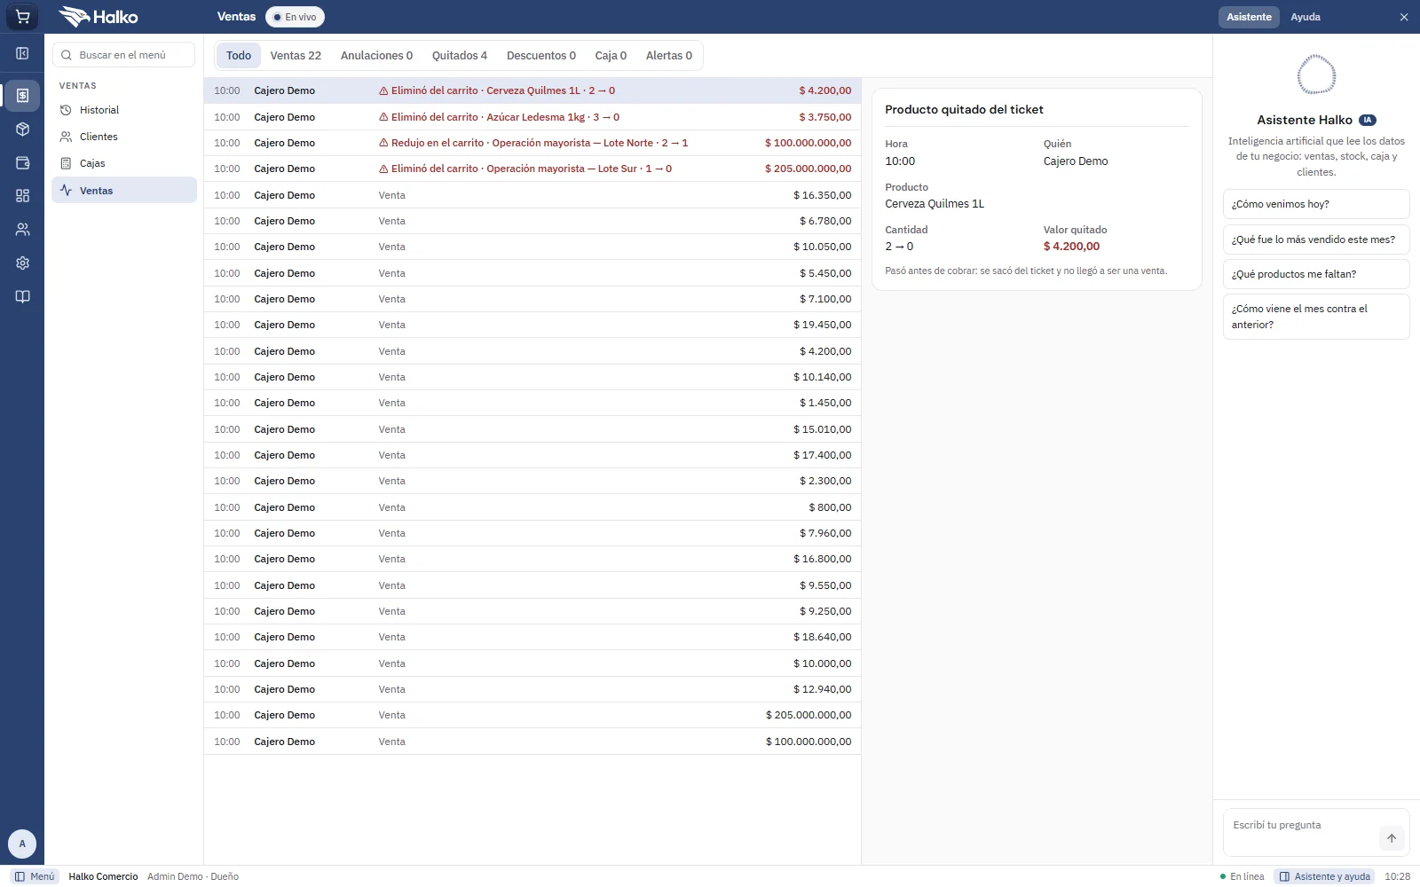Select the Venta row of $ 800,00
The height and width of the screenshot is (887, 1420).
(532, 507)
